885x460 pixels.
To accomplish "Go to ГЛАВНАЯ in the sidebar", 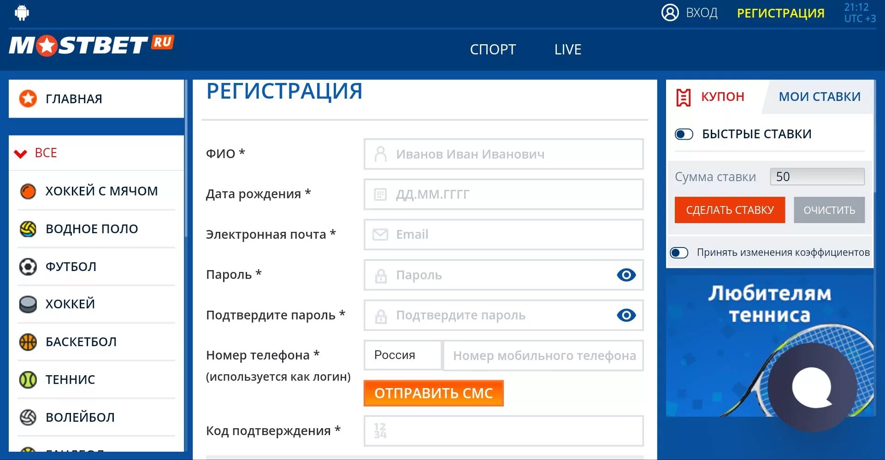I will point(96,99).
